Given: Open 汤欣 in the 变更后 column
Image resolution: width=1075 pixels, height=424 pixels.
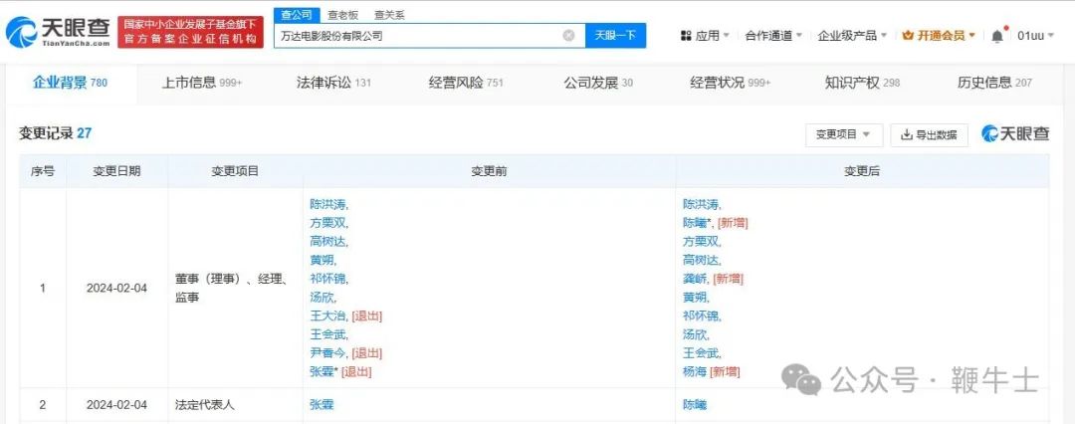Looking at the screenshot, I should [695, 334].
